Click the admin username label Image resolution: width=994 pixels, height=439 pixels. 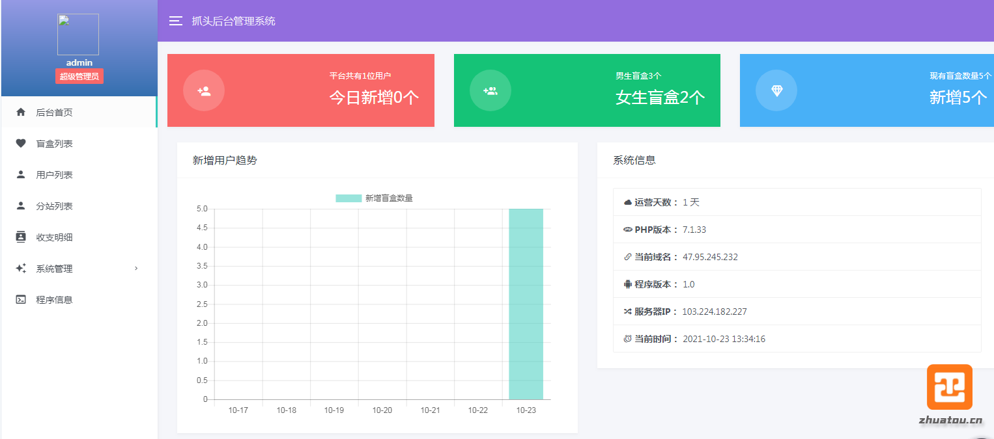79,63
